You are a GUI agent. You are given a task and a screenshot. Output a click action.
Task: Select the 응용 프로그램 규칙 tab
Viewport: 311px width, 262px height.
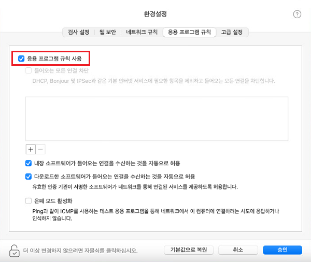[189, 32]
